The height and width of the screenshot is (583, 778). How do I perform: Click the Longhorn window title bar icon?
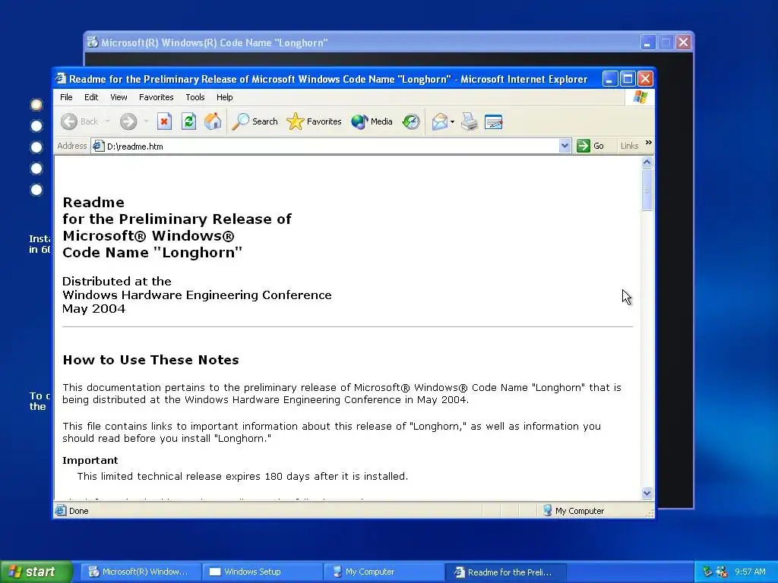[93, 43]
